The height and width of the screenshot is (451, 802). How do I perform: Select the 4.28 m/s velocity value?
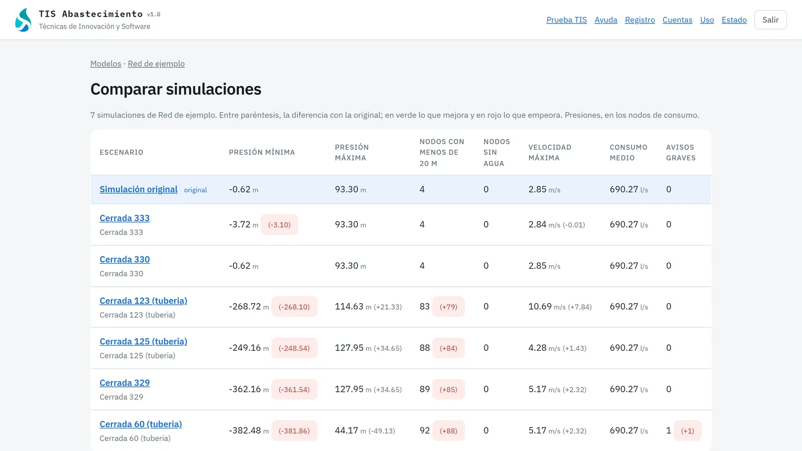pos(544,348)
